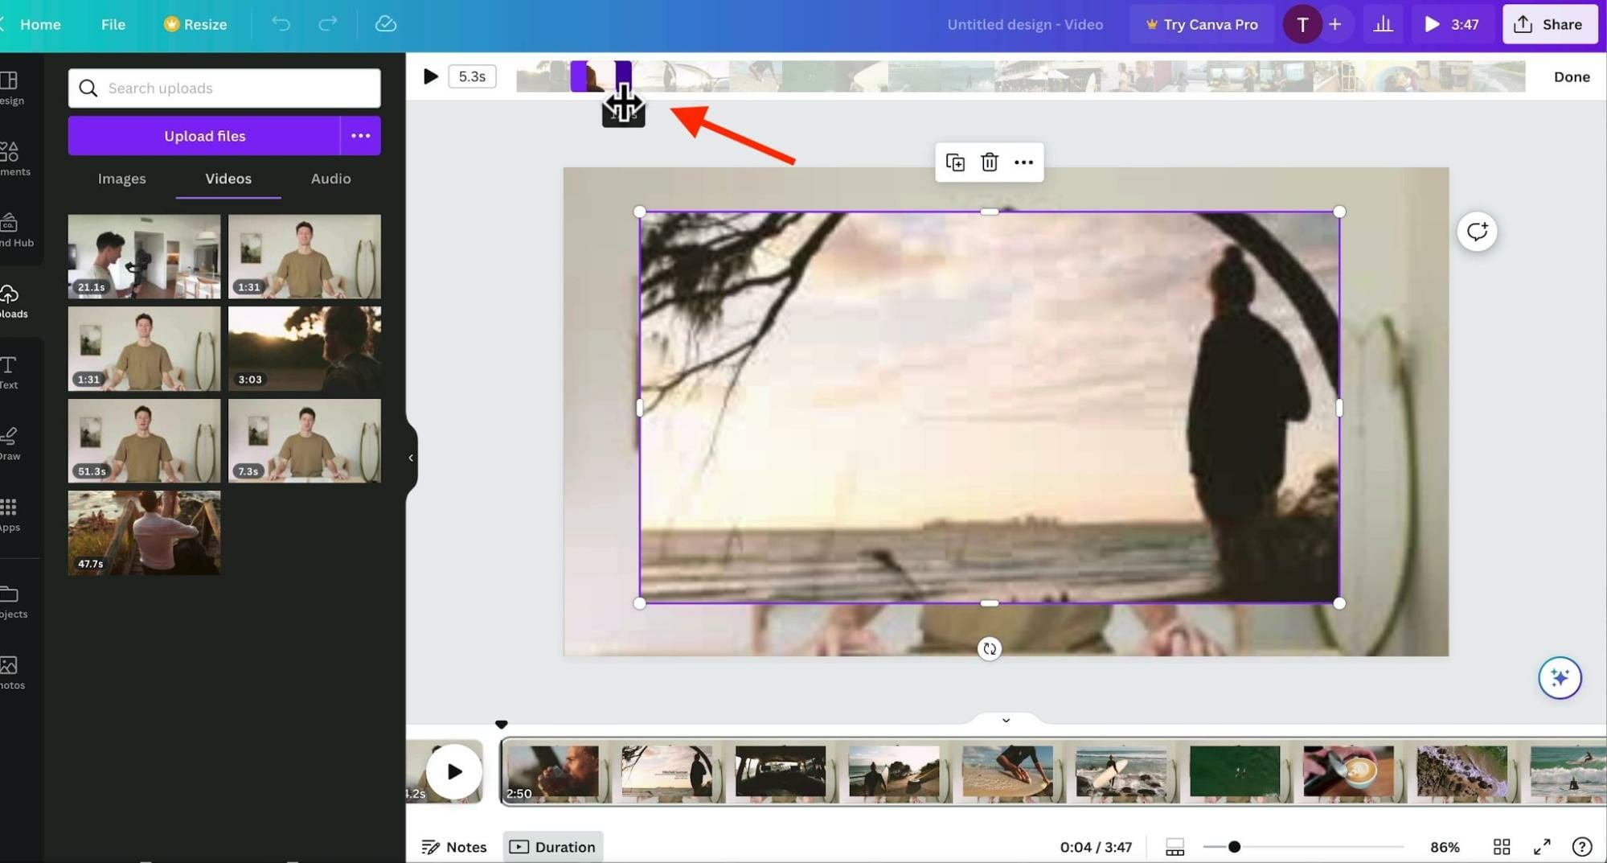Click the redo arrow icon
1607x863 pixels.
tap(327, 24)
